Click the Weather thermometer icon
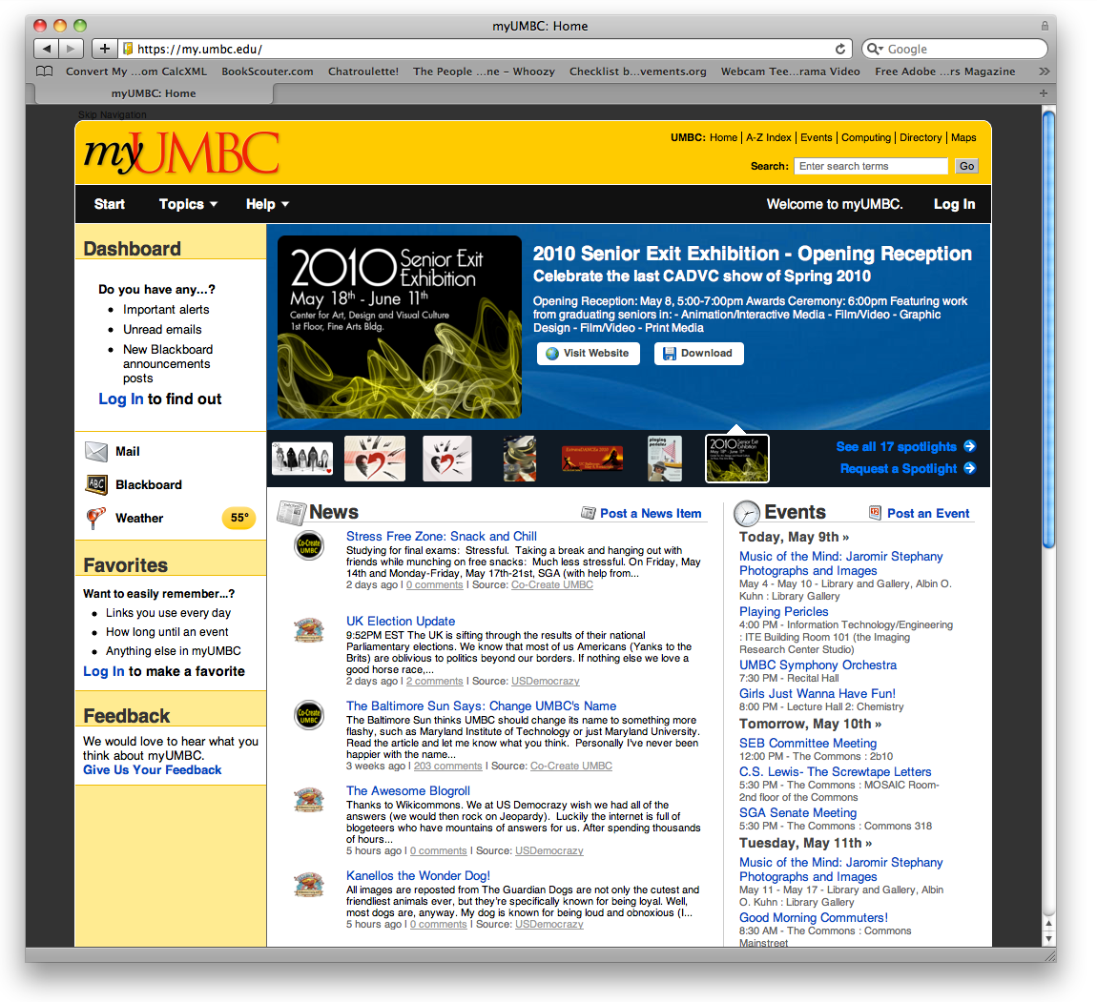Screen dimensions: 1097x1002 pos(95,518)
